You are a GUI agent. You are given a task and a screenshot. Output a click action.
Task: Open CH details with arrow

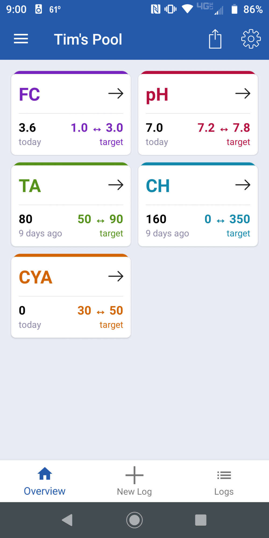[x=243, y=185]
